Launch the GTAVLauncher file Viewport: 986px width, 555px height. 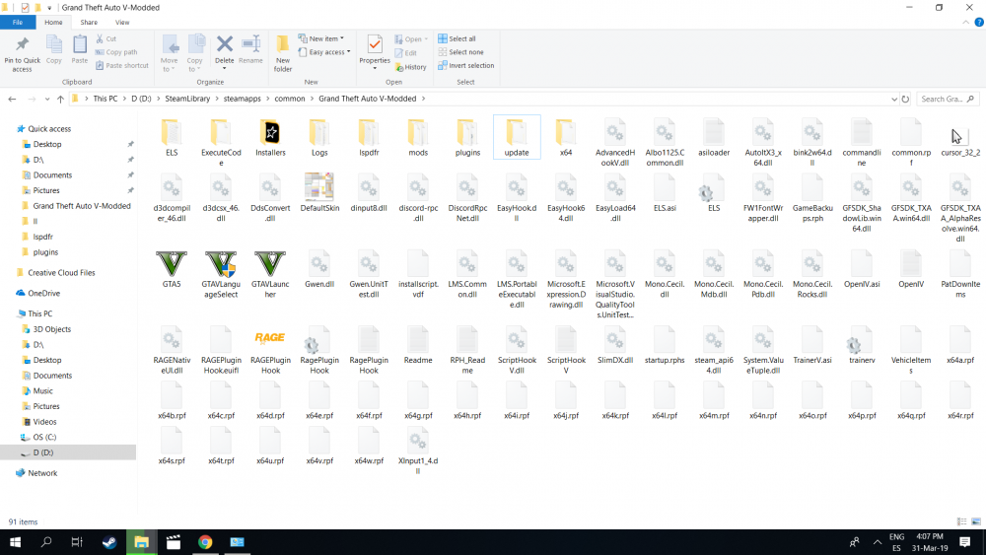[269, 264]
